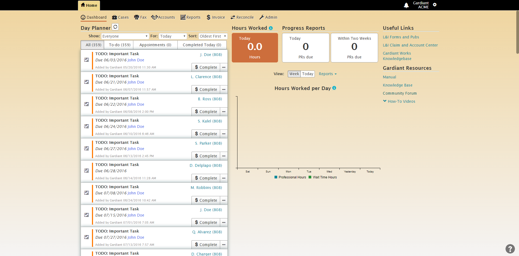Open the For Today dropdown
Image resolution: width=519 pixels, height=256 pixels.
pos(173,36)
